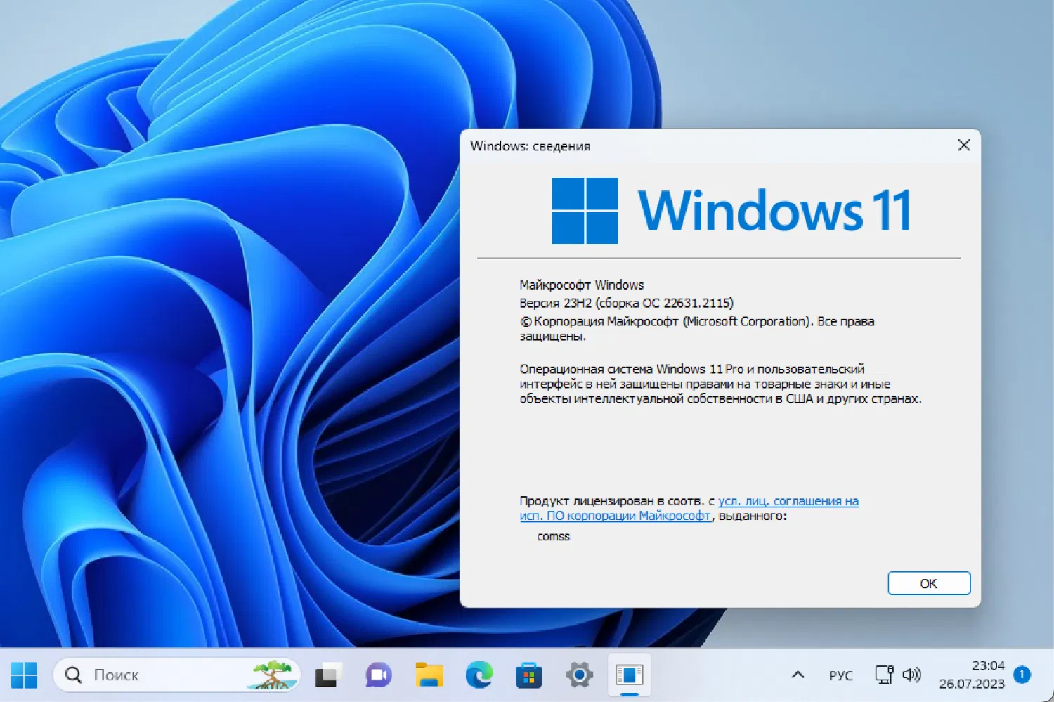
Task: Click inside the Поиск search box
Action: (141, 675)
